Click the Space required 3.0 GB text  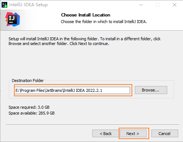point(29,107)
